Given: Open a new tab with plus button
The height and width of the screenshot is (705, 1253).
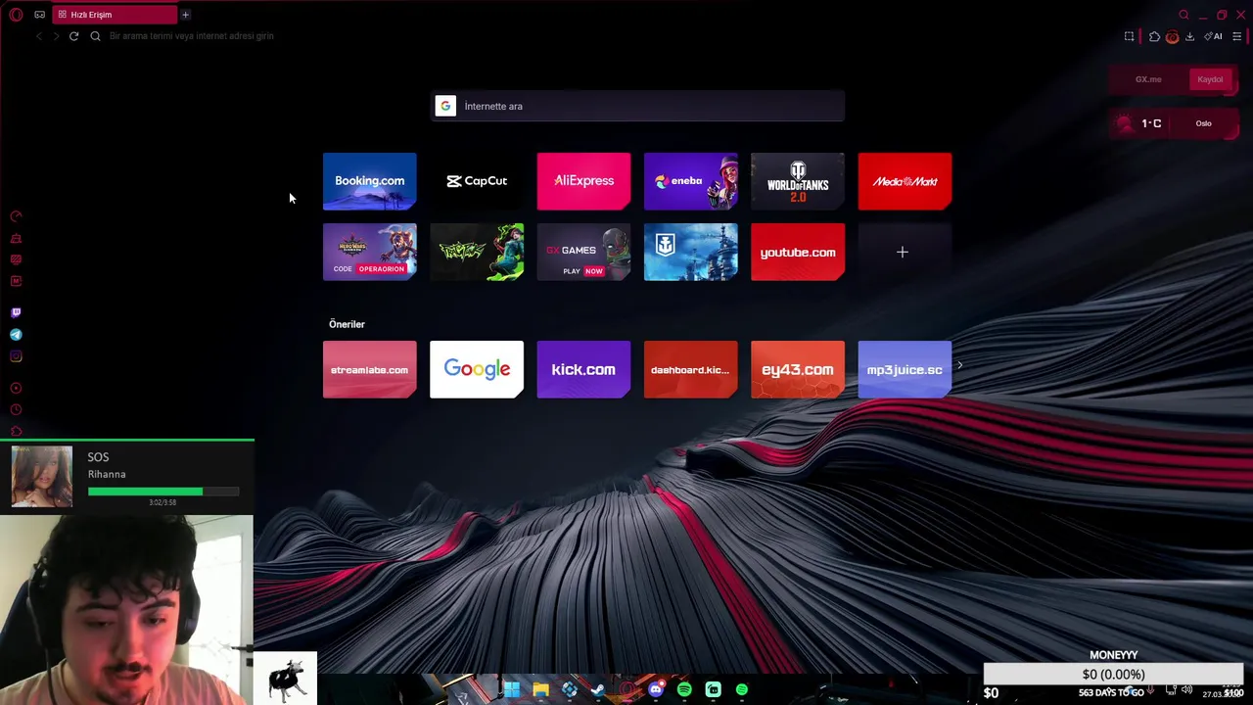Looking at the screenshot, I should click(185, 15).
